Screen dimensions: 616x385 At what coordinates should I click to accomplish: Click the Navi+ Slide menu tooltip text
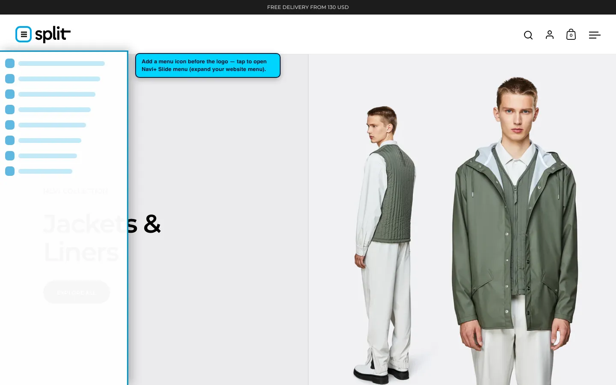pos(208,65)
